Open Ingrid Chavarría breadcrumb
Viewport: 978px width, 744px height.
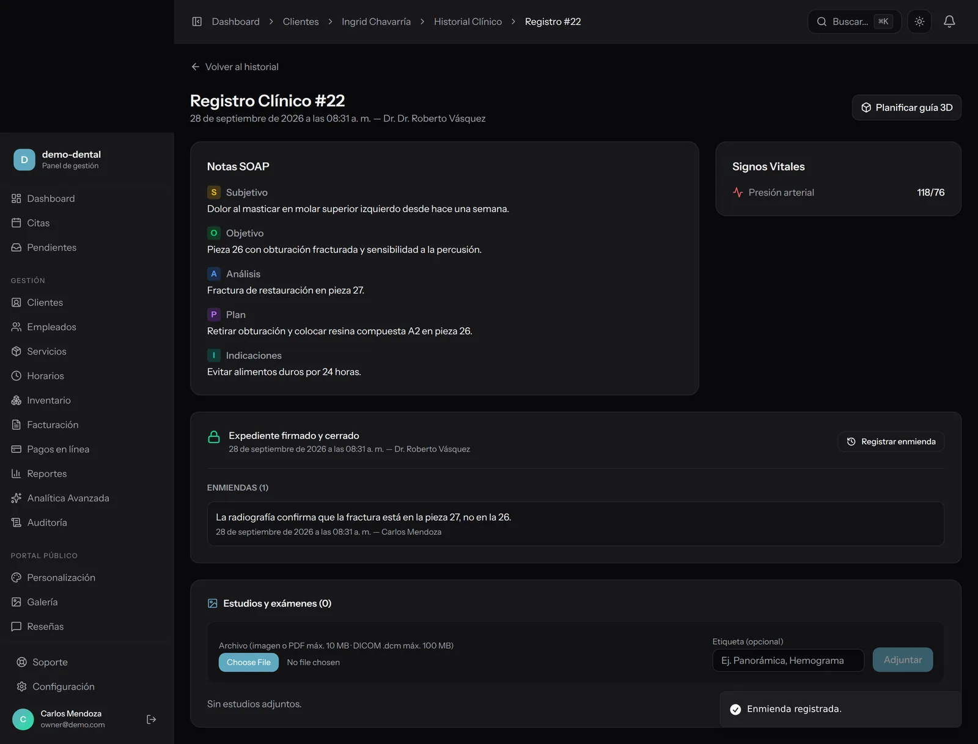pos(376,21)
